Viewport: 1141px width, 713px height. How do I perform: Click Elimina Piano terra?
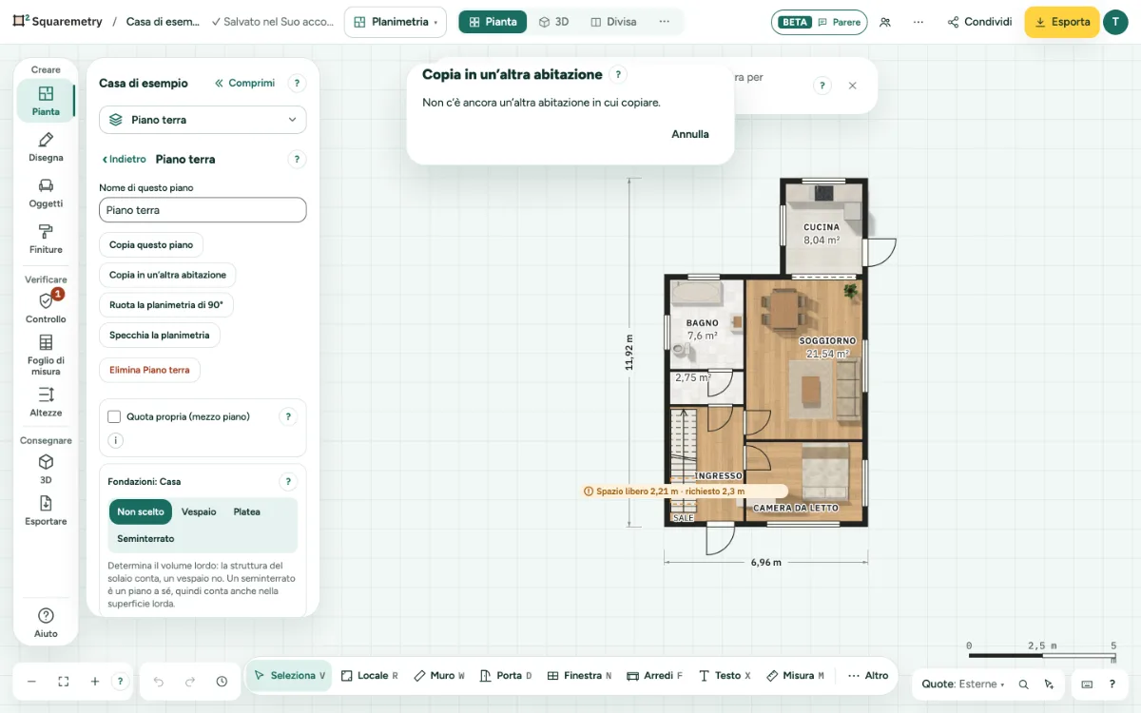tap(149, 370)
